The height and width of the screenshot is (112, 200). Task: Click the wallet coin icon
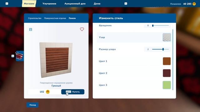(x=194, y=4)
